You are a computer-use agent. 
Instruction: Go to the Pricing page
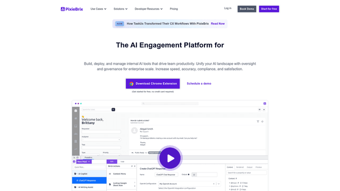point(174,9)
